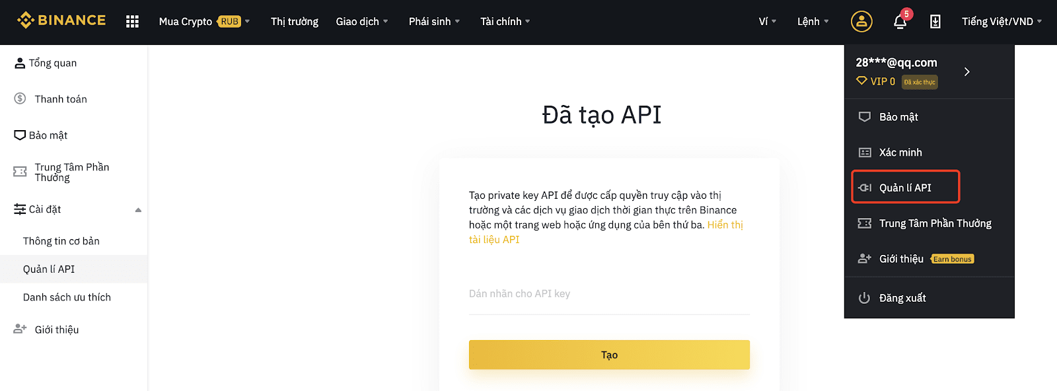This screenshot has width=1057, height=391.
Task: Click the download app icon
Action: coord(935,22)
